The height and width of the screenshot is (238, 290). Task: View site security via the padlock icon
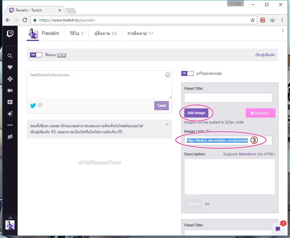click(35, 20)
